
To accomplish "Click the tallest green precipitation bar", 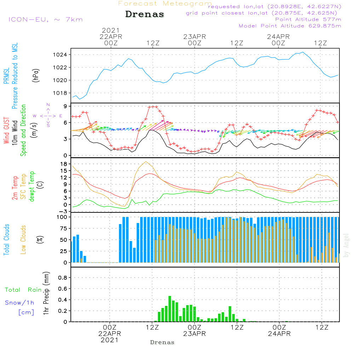I will (170, 309).
